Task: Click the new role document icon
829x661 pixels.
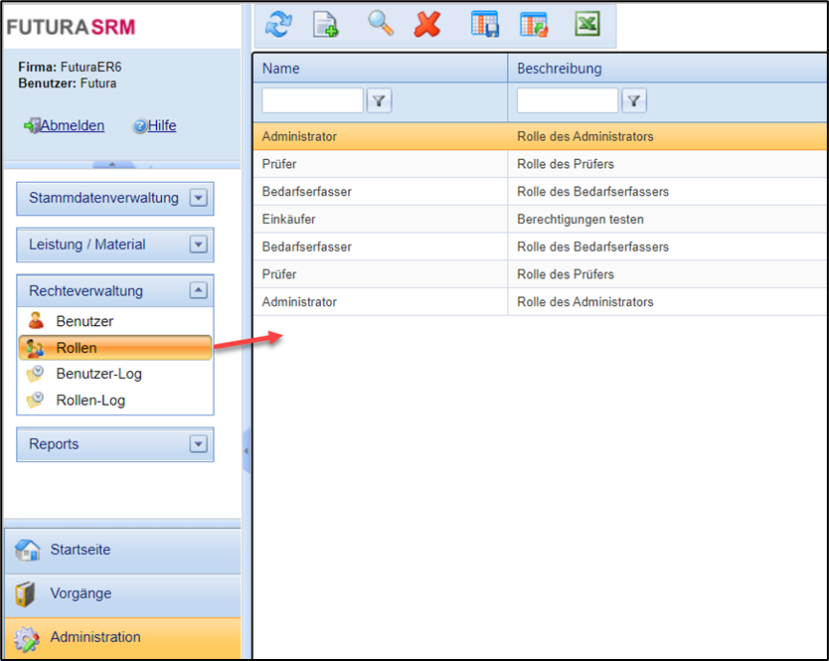Action: pos(326,24)
